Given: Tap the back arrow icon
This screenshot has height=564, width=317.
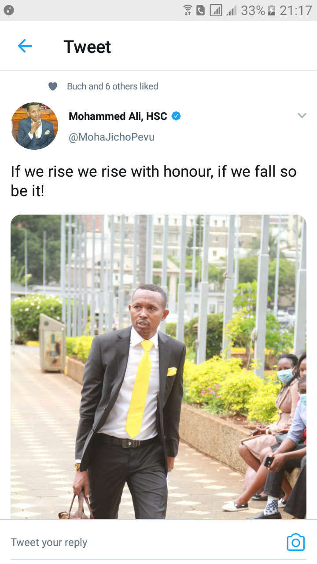Looking at the screenshot, I should click(x=25, y=46).
